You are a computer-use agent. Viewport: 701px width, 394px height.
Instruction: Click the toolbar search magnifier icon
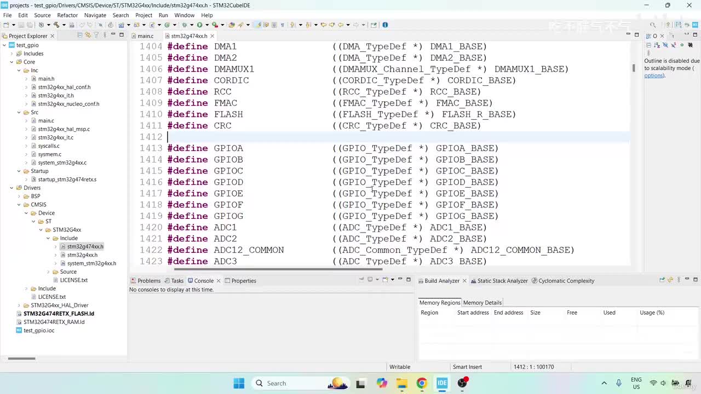(653, 25)
